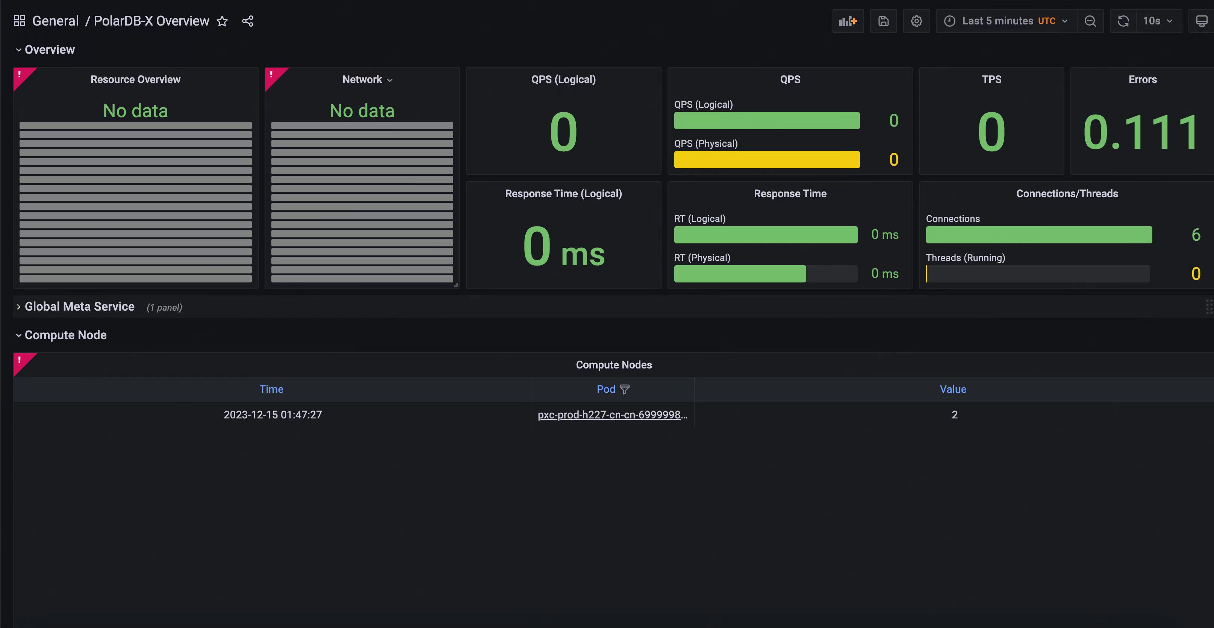1214x628 pixels.
Task: Click the Connections value 6
Action: (x=1196, y=235)
